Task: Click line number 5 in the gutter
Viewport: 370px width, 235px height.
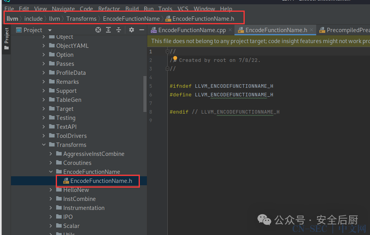Action: (151, 86)
